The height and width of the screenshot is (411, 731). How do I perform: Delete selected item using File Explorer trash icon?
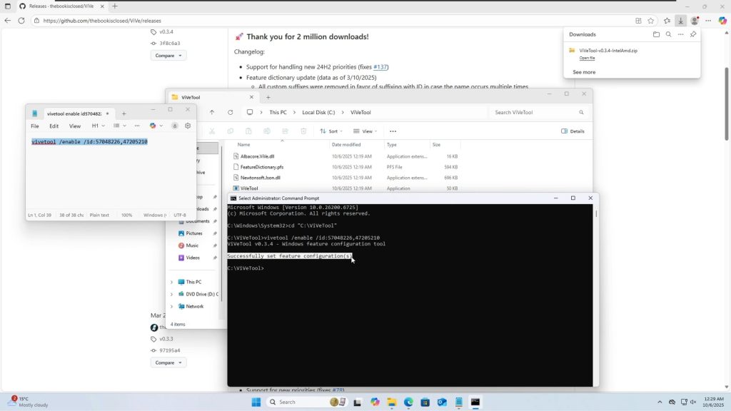point(304,131)
